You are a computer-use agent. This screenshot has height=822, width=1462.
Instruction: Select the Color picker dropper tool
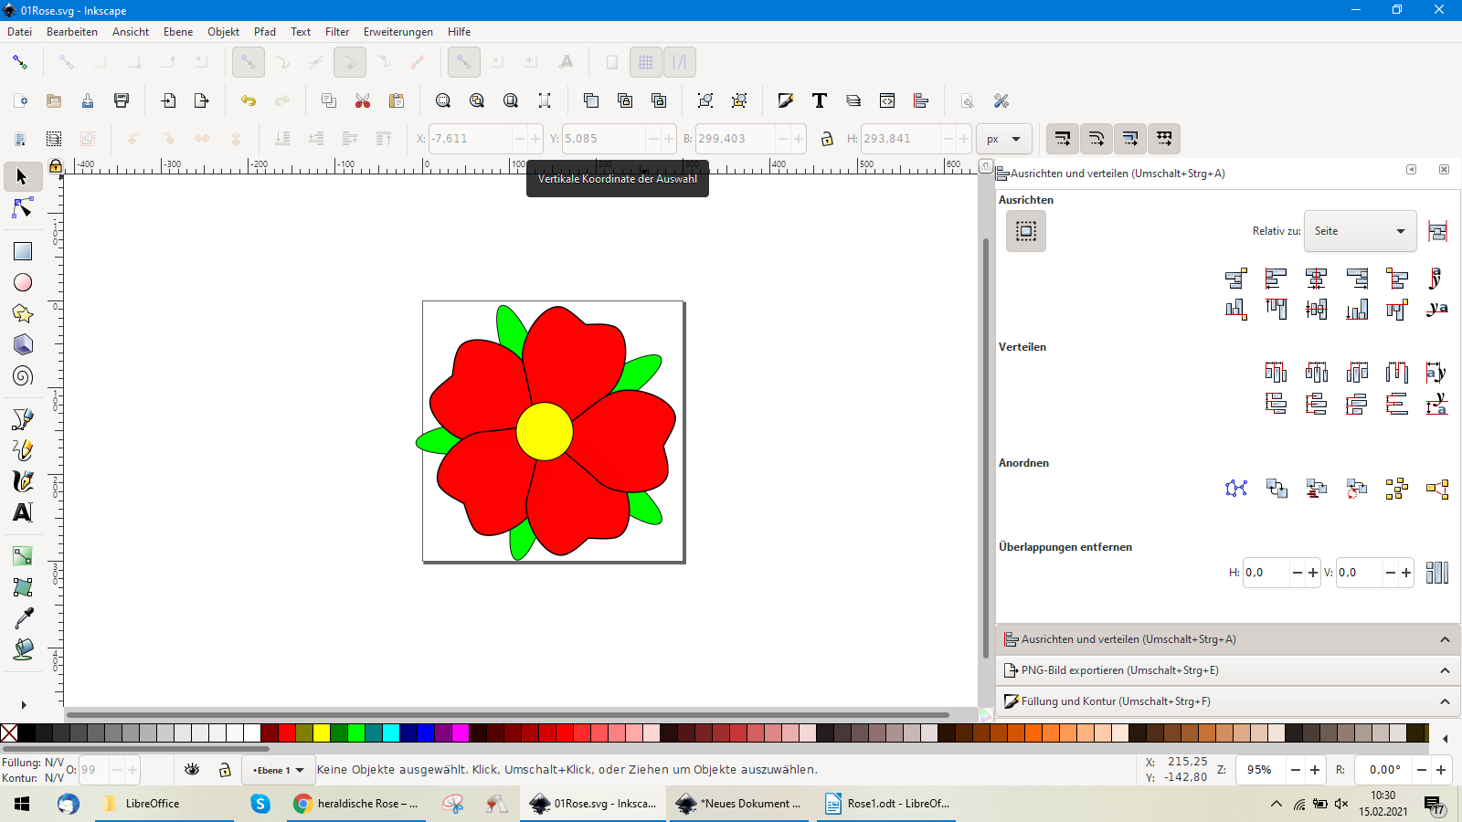pos(23,618)
